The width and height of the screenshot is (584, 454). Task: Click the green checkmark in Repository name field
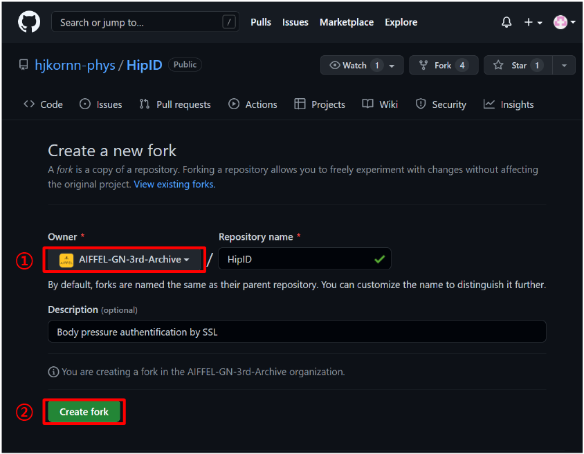click(378, 258)
